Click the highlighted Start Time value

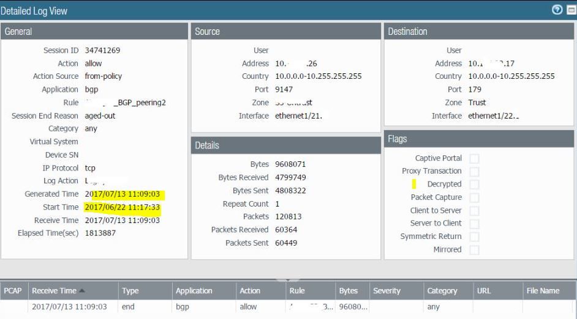coord(123,207)
